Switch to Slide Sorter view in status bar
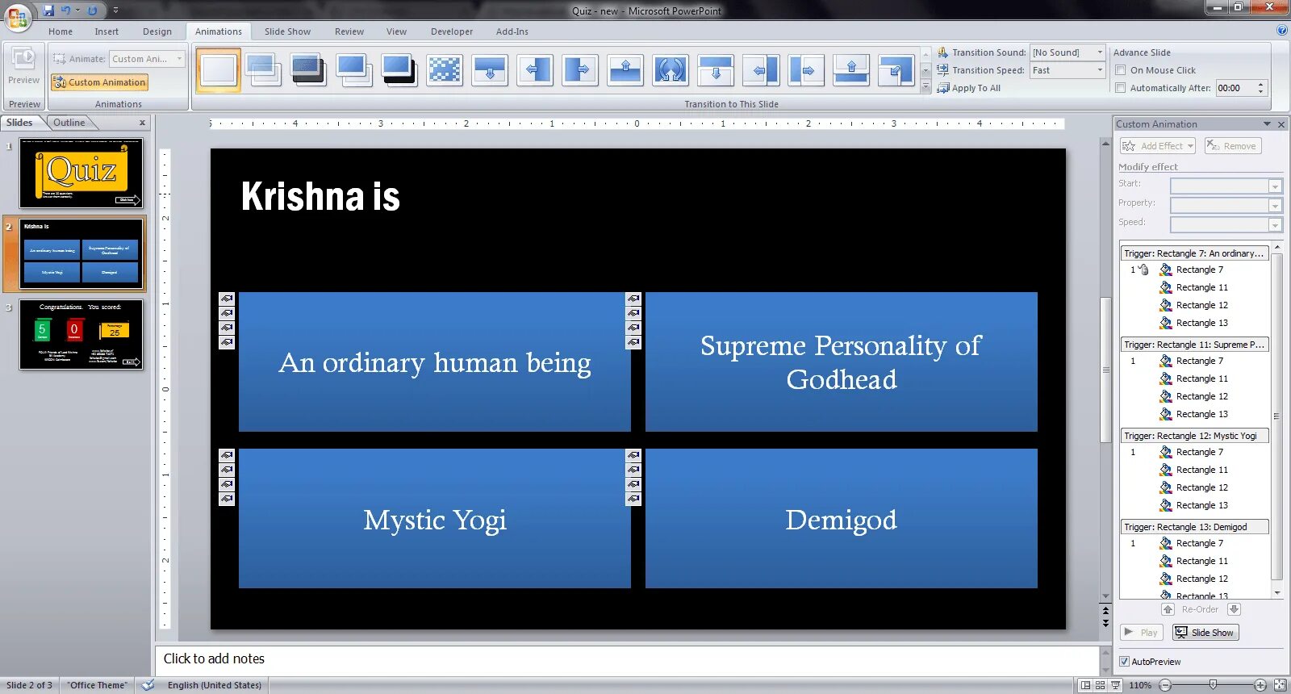The height and width of the screenshot is (694, 1291). click(x=1101, y=685)
